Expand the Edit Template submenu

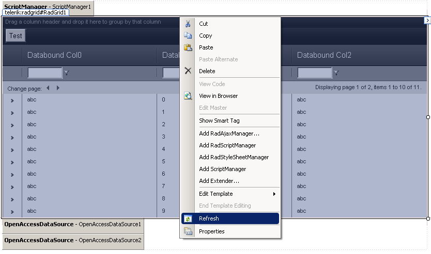coord(274,194)
